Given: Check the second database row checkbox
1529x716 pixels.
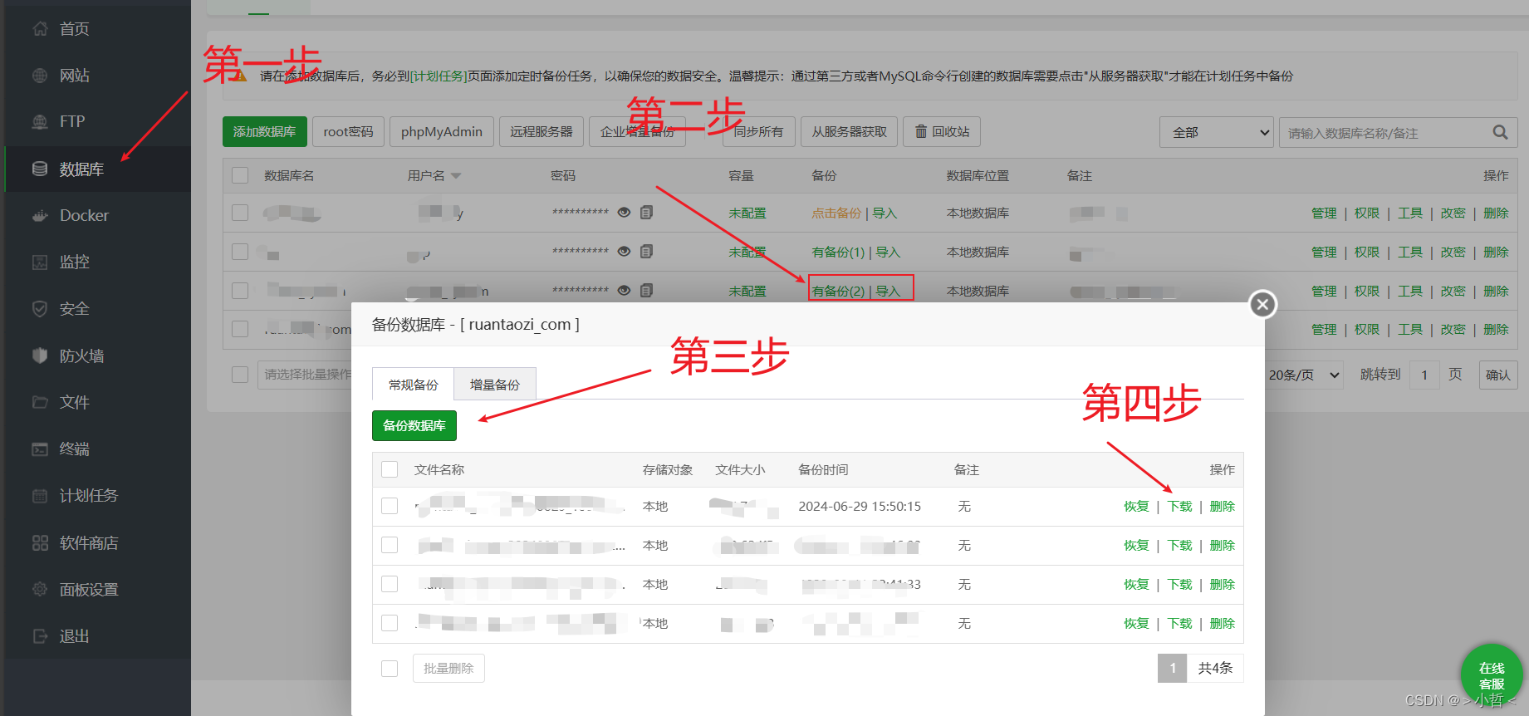Looking at the screenshot, I should (240, 252).
